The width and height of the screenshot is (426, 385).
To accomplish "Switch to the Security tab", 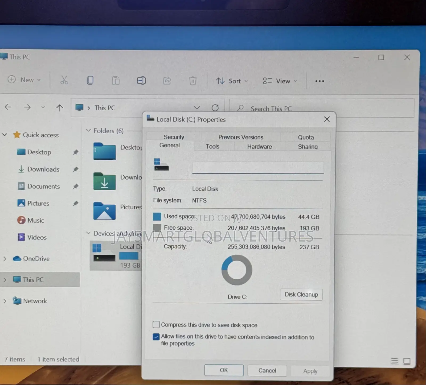I will (174, 137).
